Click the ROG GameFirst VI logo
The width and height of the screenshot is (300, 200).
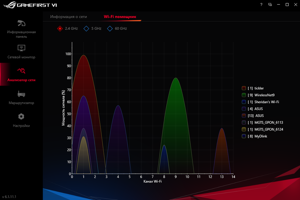30,5
